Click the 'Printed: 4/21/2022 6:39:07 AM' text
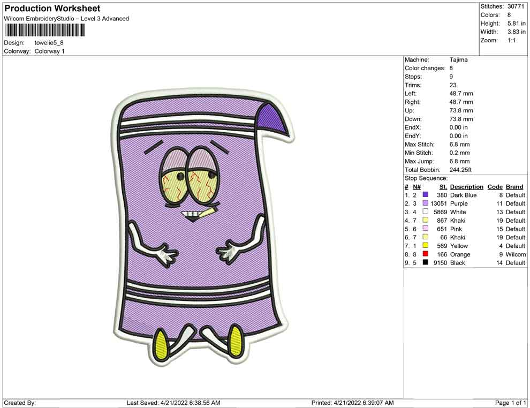530x408 pixels. pos(353,403)
